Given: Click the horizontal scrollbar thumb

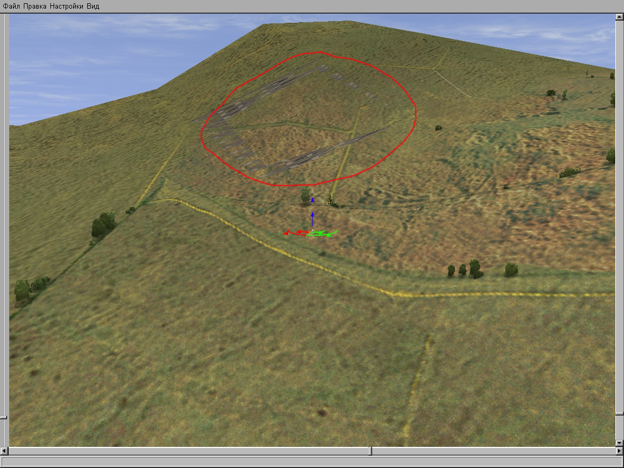Looking at the screenshot, I should tap(370, 451).
